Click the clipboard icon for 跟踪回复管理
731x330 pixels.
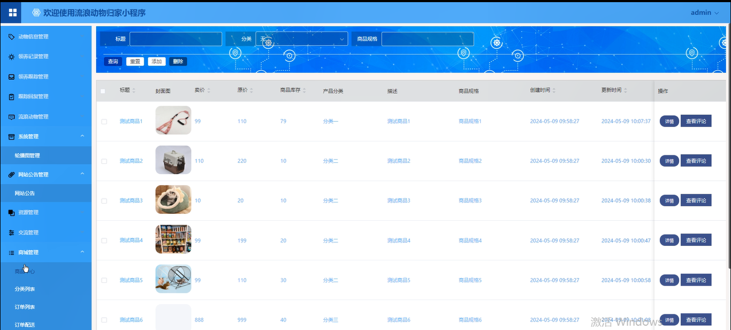[x=12, y=97]
